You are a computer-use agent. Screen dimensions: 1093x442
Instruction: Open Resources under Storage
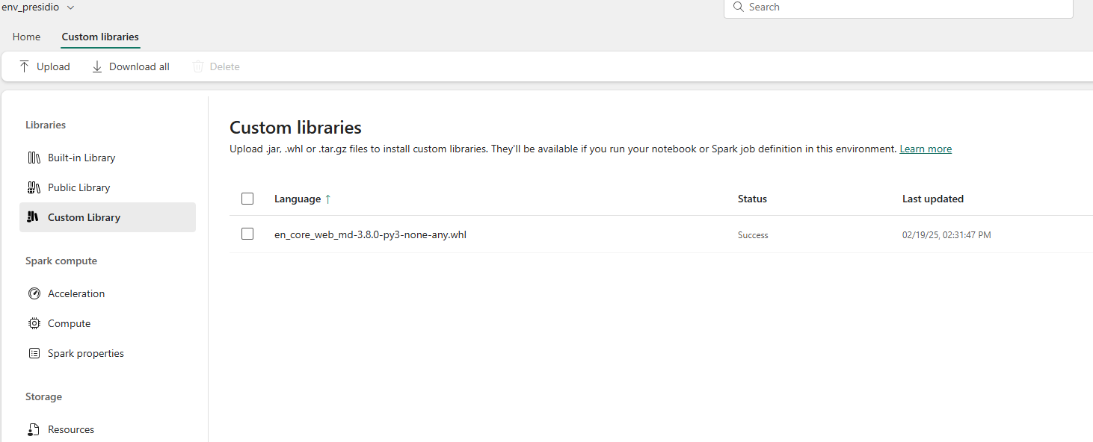pyautogui.click(x=108, y=429)
